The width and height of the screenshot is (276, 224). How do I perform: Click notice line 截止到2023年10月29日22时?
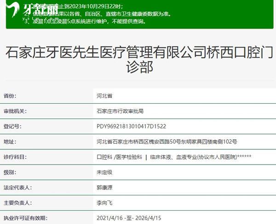pos(74,6)
